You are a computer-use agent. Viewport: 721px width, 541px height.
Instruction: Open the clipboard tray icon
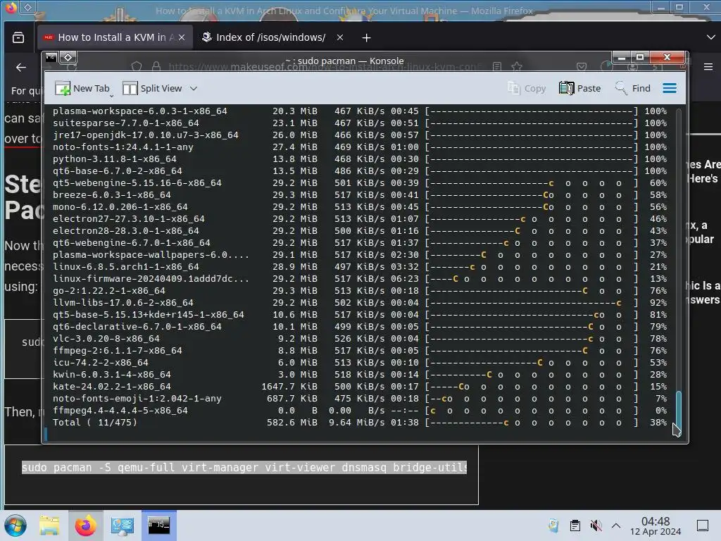pyautogui.click(x=575, y=526)
